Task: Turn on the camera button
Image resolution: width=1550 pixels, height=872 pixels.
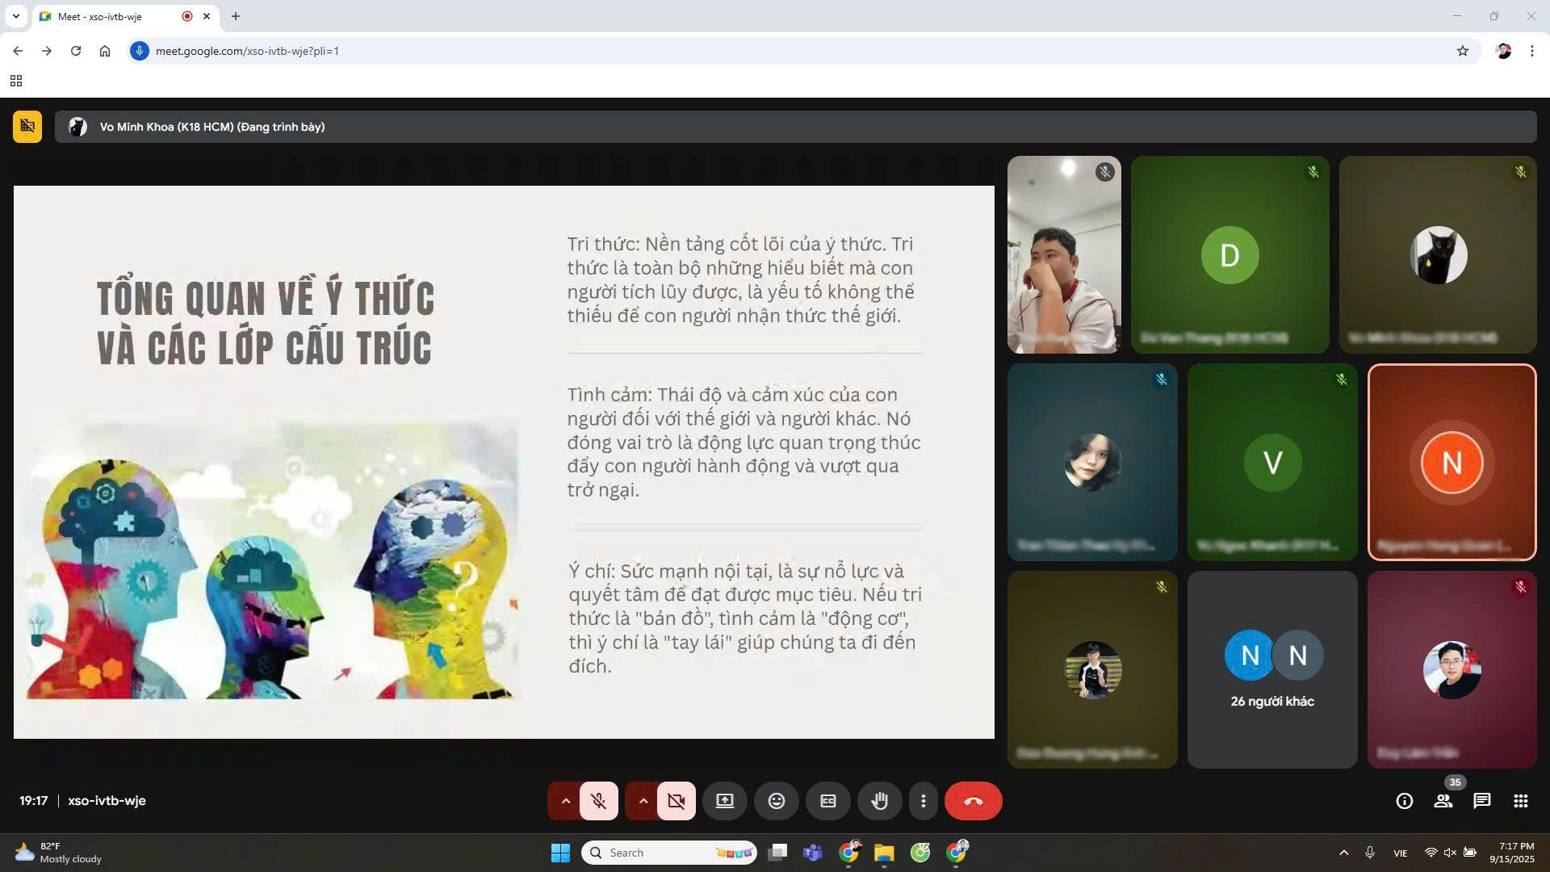Action: point(676,801)
